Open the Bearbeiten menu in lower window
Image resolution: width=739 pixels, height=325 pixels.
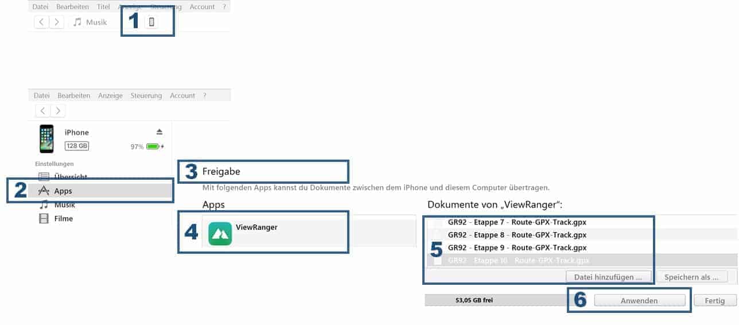73,96
